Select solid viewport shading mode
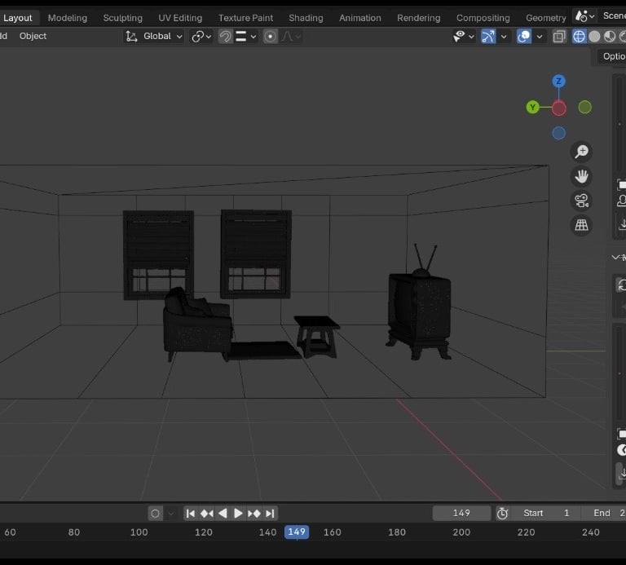The width and height of the screenshot is (626, 565). click(x=594, y=37)
